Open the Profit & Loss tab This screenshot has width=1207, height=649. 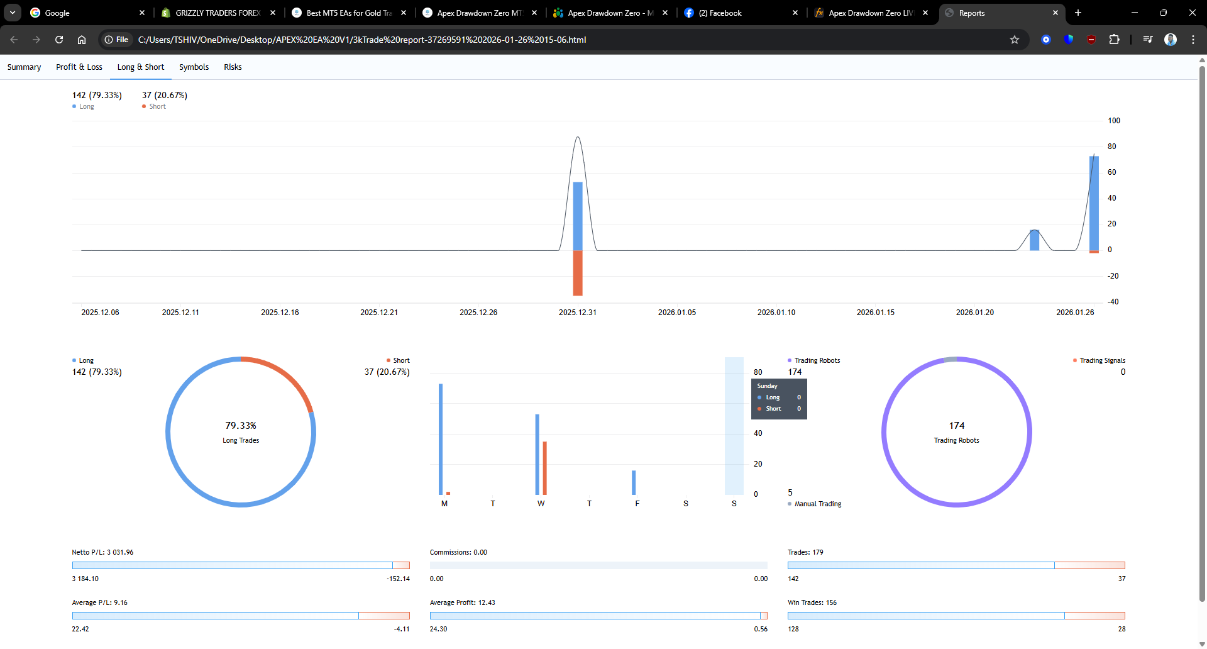pos(79,67)
